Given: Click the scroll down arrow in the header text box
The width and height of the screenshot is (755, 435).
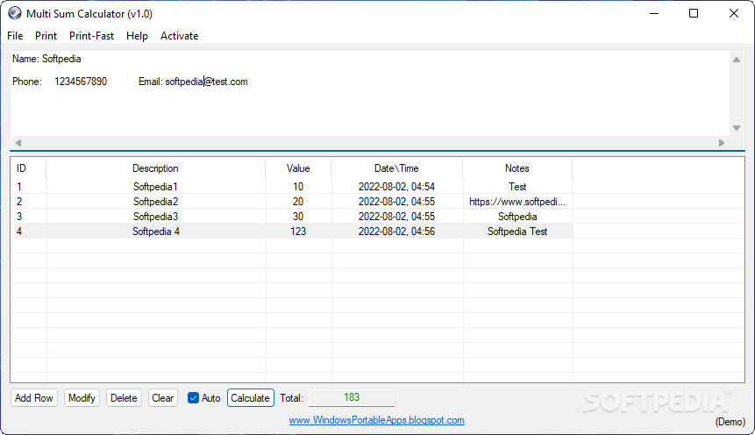Looking at the screenshot, I should coord(737,128).
